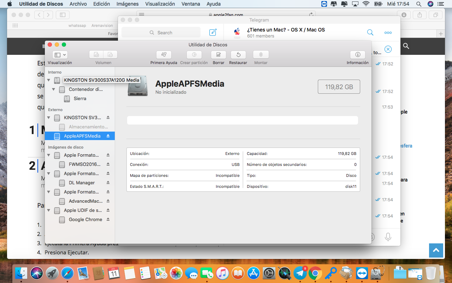Eject the AdvancedMac... volume
This screenshot has width=452, height=283.
[108, 201]
